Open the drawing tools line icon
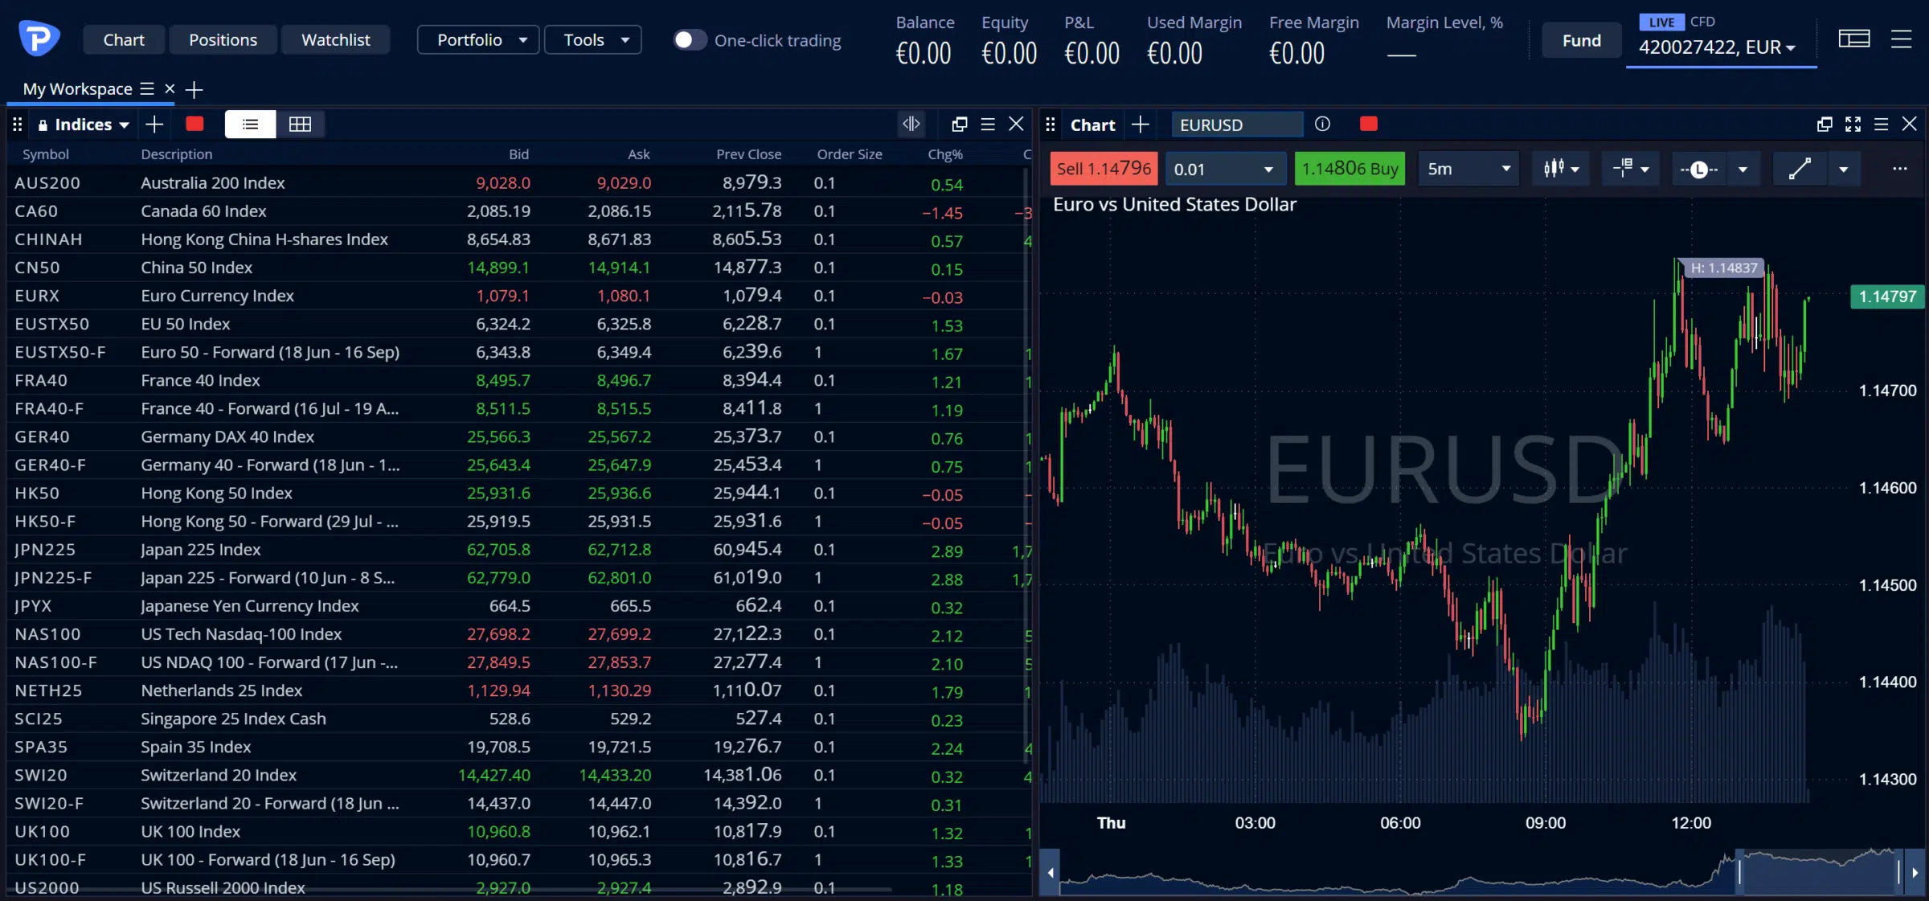This screenshot has height=901, width=1929. (x=1800, y=169)
